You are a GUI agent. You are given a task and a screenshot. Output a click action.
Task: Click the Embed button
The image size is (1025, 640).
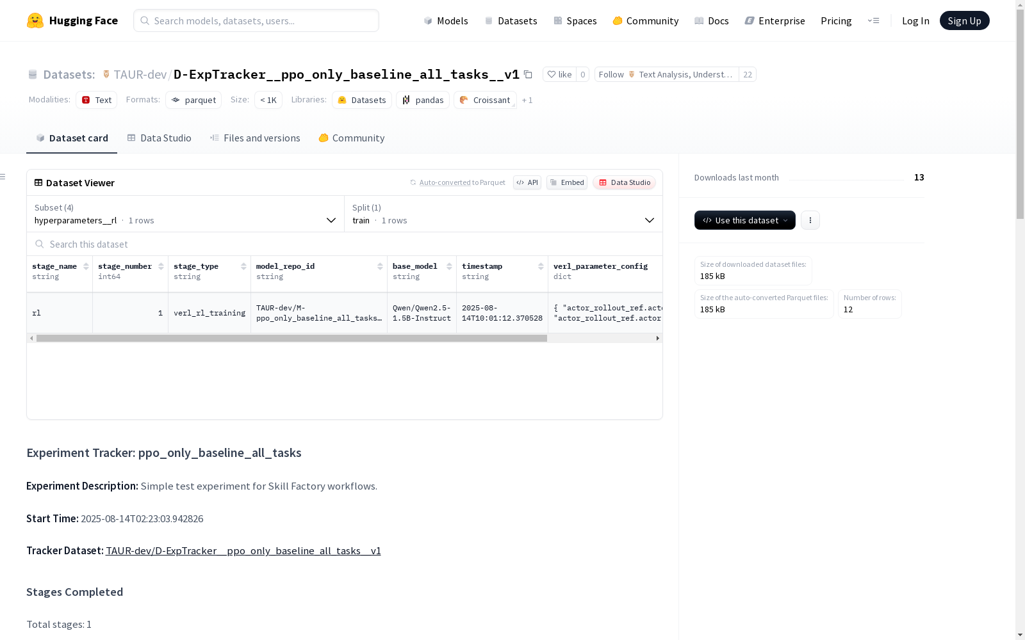pyautogui.click(x=567, y=182)
